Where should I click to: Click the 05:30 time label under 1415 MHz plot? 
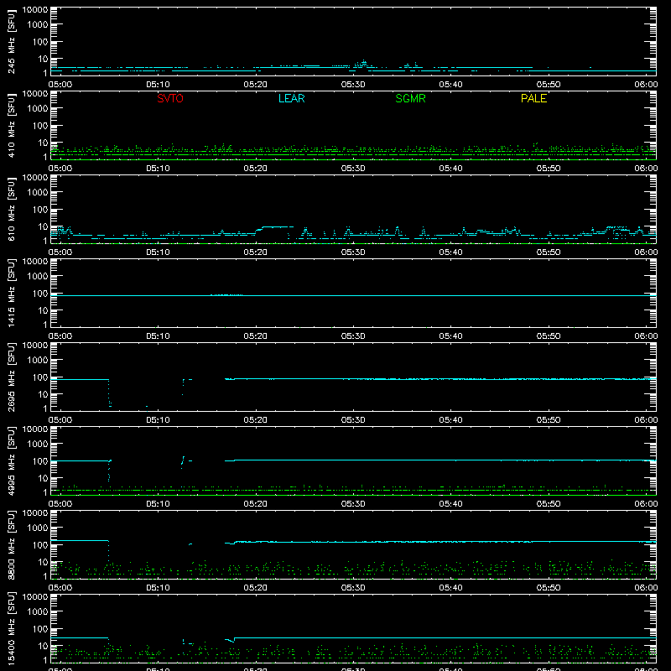(353, 336)
